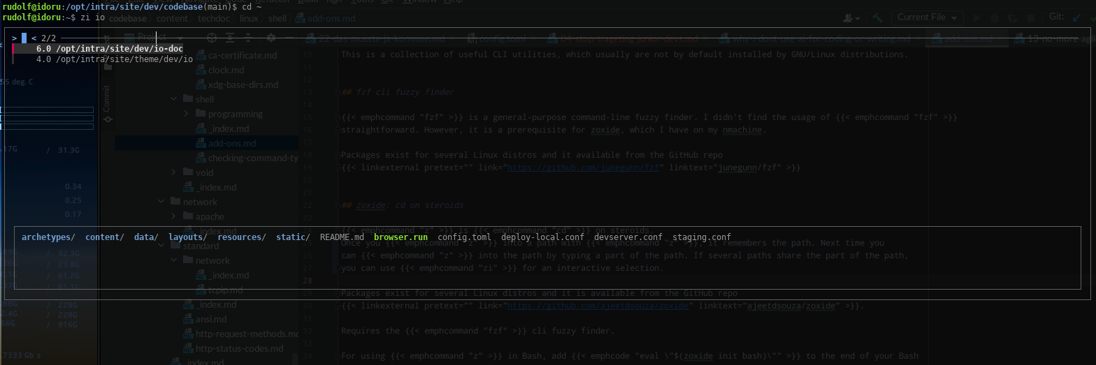The image size is (1096, 365).
Task: Open the Current File run configuration dropdown
Action: (x=928, y=17)
